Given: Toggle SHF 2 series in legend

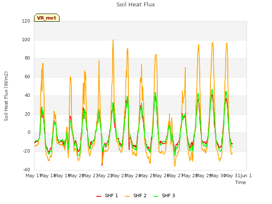Looking at the screenshot, I should click(136, 195).
